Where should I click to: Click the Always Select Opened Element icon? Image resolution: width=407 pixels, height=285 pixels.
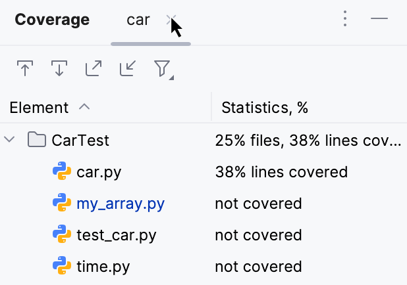point(128,69)
